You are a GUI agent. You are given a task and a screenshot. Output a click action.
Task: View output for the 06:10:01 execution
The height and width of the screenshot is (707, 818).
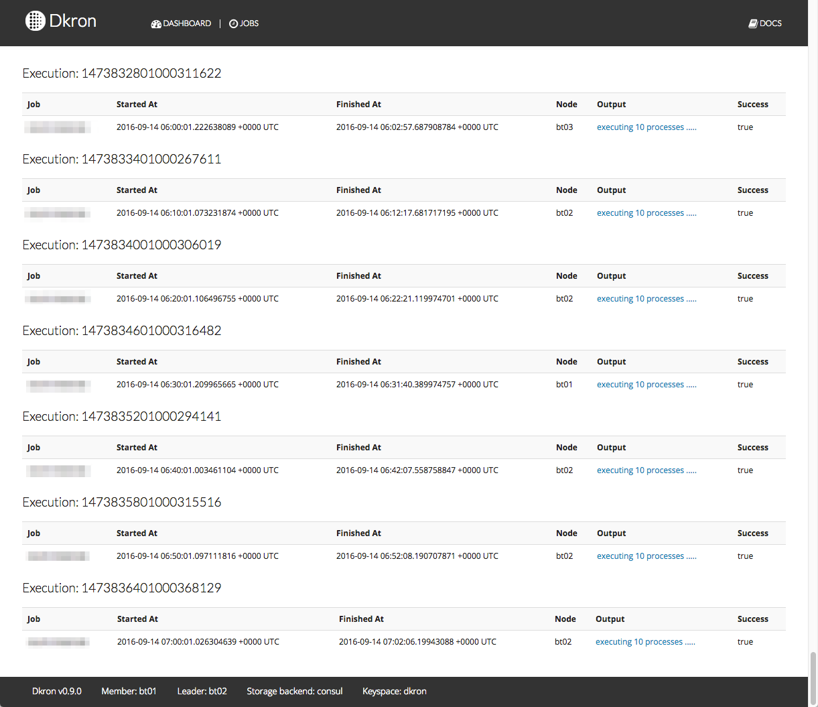(x=646, y=213)
